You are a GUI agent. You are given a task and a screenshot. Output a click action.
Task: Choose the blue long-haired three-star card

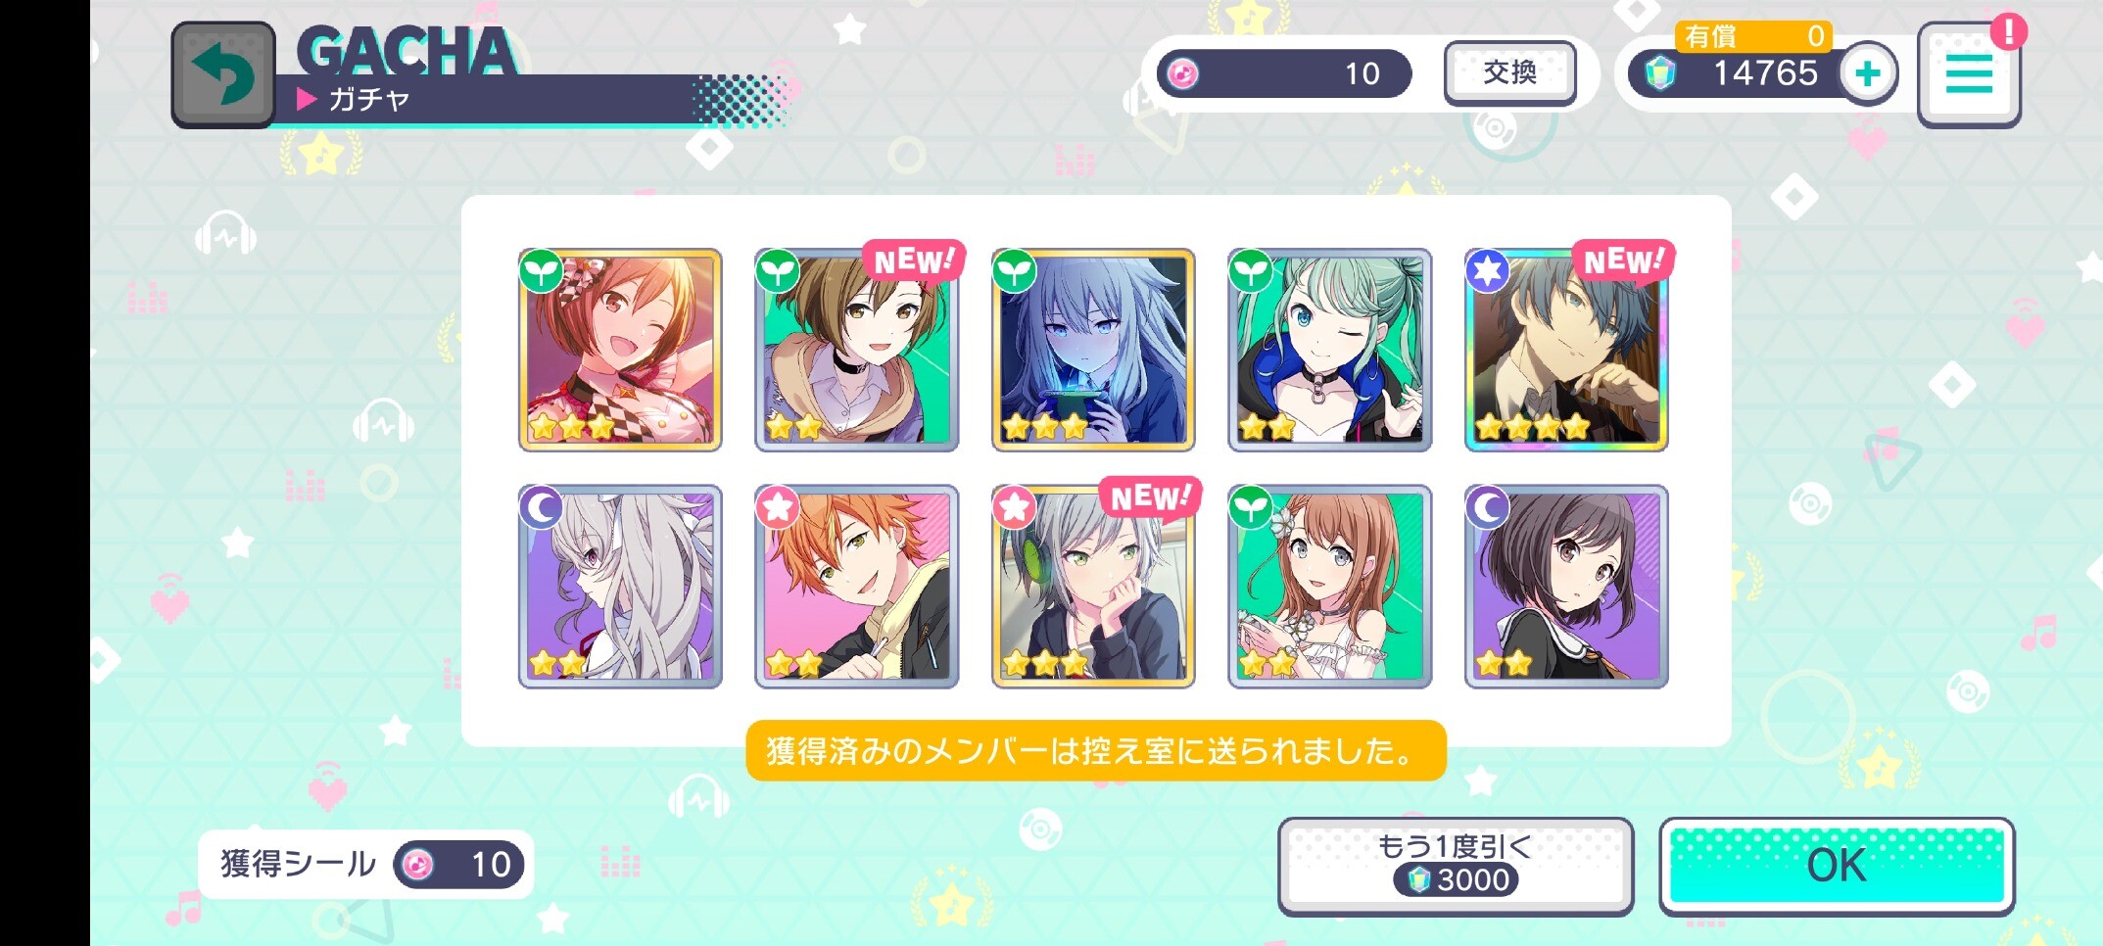[1093, 350]
